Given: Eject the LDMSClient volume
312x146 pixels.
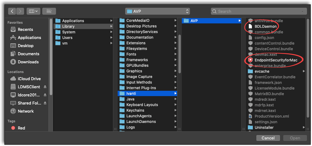Looking at the screenshot, I should (x=45, y=87).
